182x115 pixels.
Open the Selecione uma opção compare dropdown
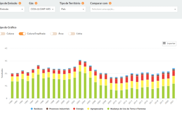pos(134,9)
